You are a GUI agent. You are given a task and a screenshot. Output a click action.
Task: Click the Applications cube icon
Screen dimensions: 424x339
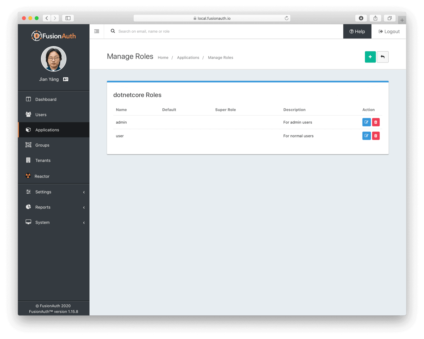(28, 130)
